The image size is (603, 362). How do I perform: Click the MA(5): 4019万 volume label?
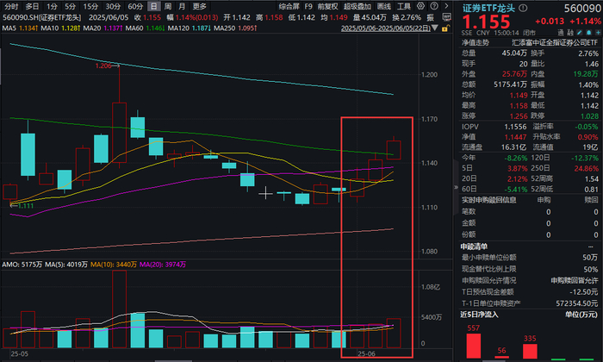click(66, 265)
